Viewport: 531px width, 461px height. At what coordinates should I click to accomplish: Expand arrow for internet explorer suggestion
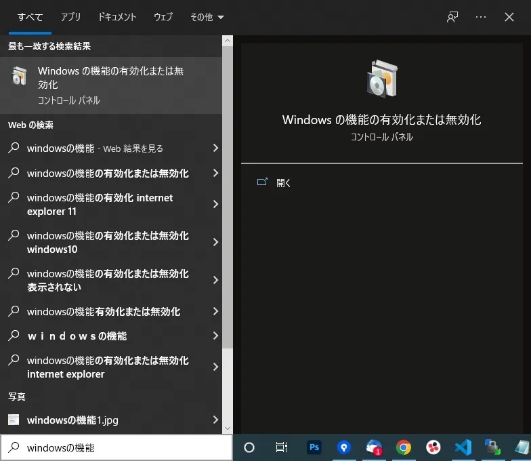[x=215, y=367]
